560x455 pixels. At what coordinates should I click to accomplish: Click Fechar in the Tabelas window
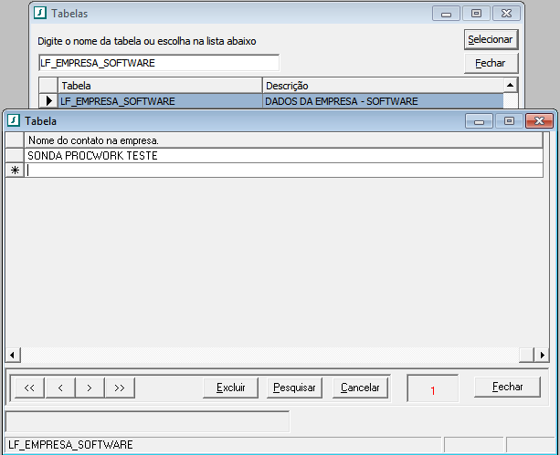coord(491,64)
